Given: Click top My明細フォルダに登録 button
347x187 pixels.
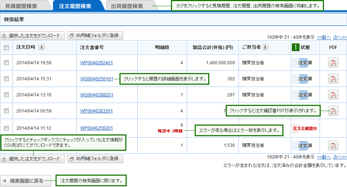Looking at the screenshot, I should click(x=95, y=35).
